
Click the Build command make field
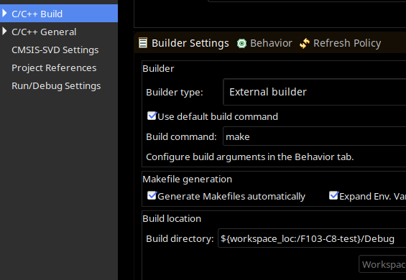click(x=314, y=136)
